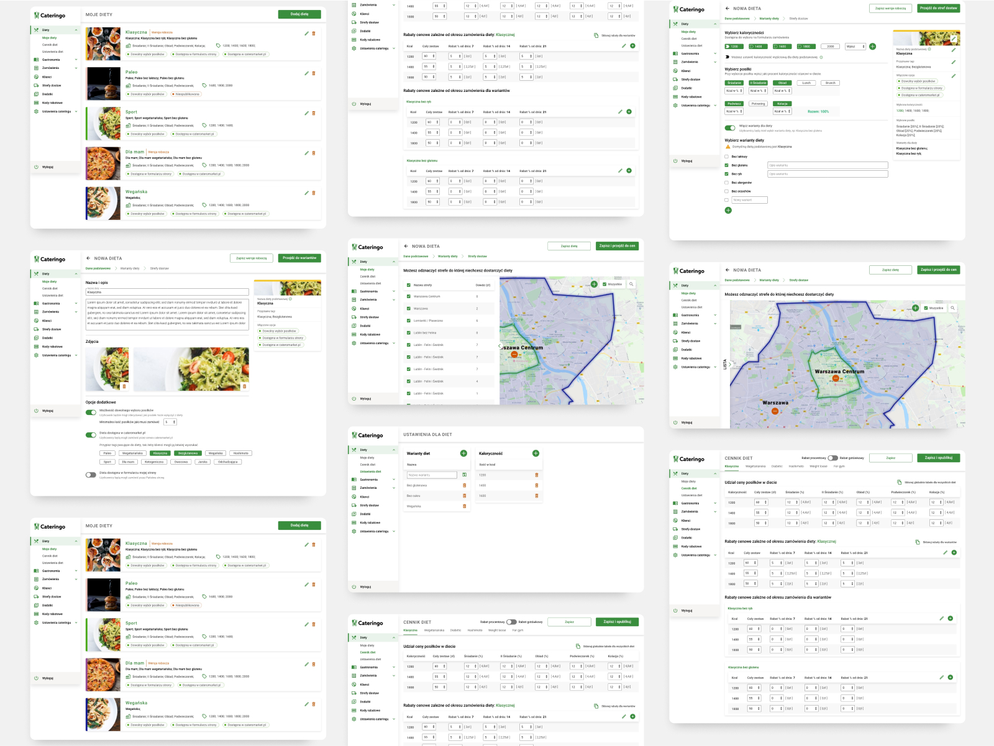Check the Bez alergenów variant checkbox
Image resolution: width=994 pixels, height=746 pixels.
pyautogui.click(x=727, y=183)
